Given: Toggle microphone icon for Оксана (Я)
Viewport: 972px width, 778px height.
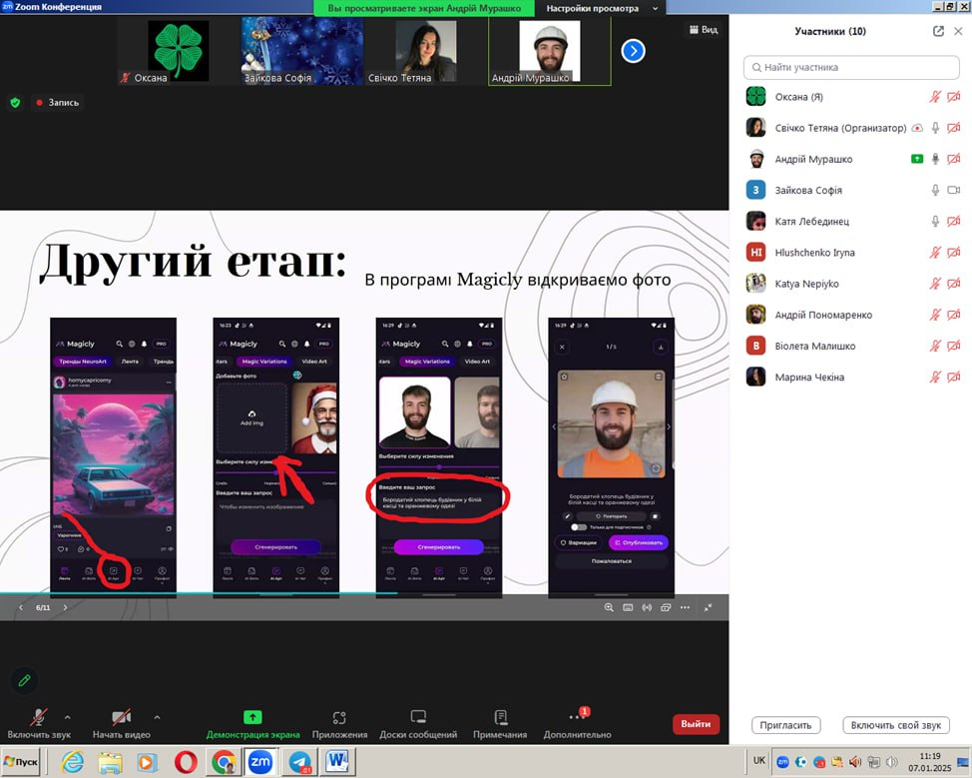Looking at the screenshot, I should (x=935, y=97).
